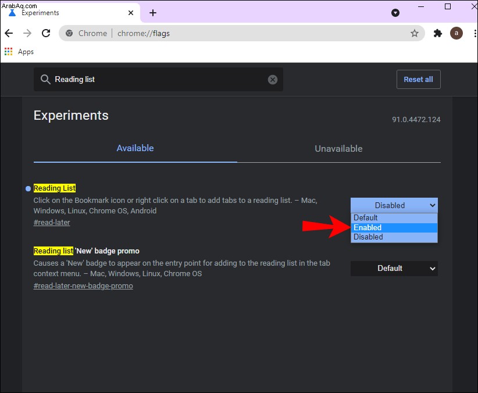
Task: Go back using the browser back arrow
Action: [9, 33]
